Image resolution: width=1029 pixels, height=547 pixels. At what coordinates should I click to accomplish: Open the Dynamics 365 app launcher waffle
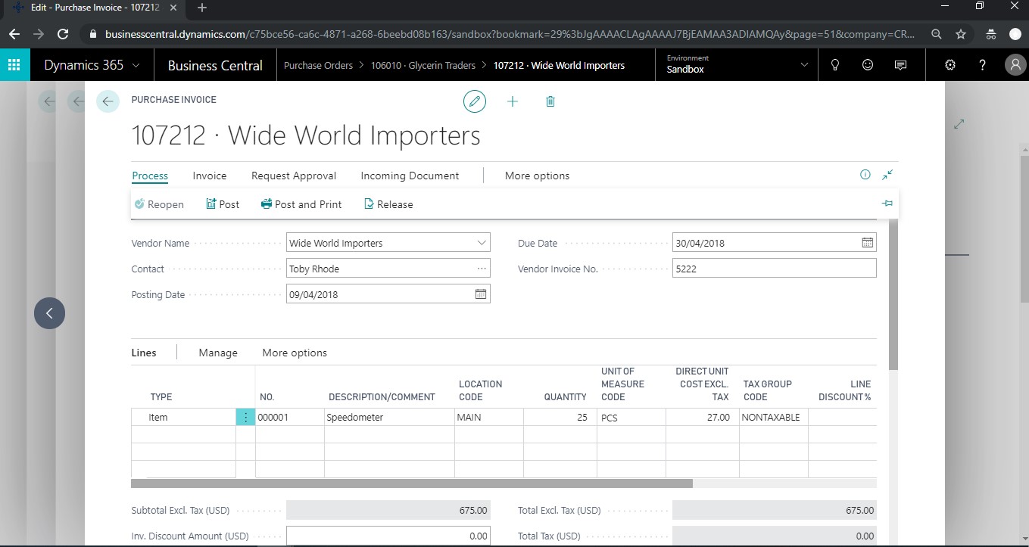14,65
